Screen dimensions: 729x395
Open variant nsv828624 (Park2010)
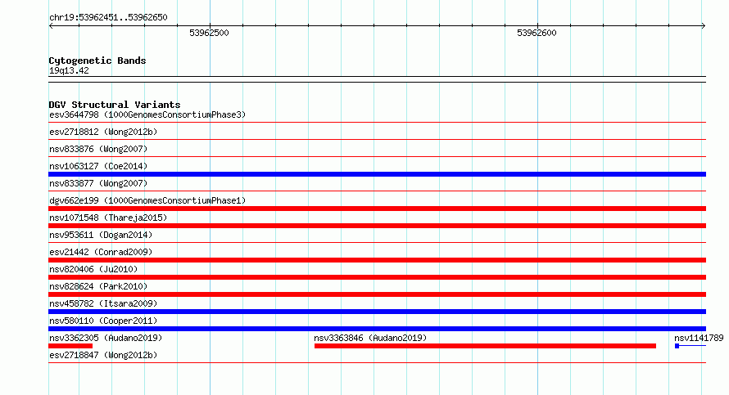98,286
